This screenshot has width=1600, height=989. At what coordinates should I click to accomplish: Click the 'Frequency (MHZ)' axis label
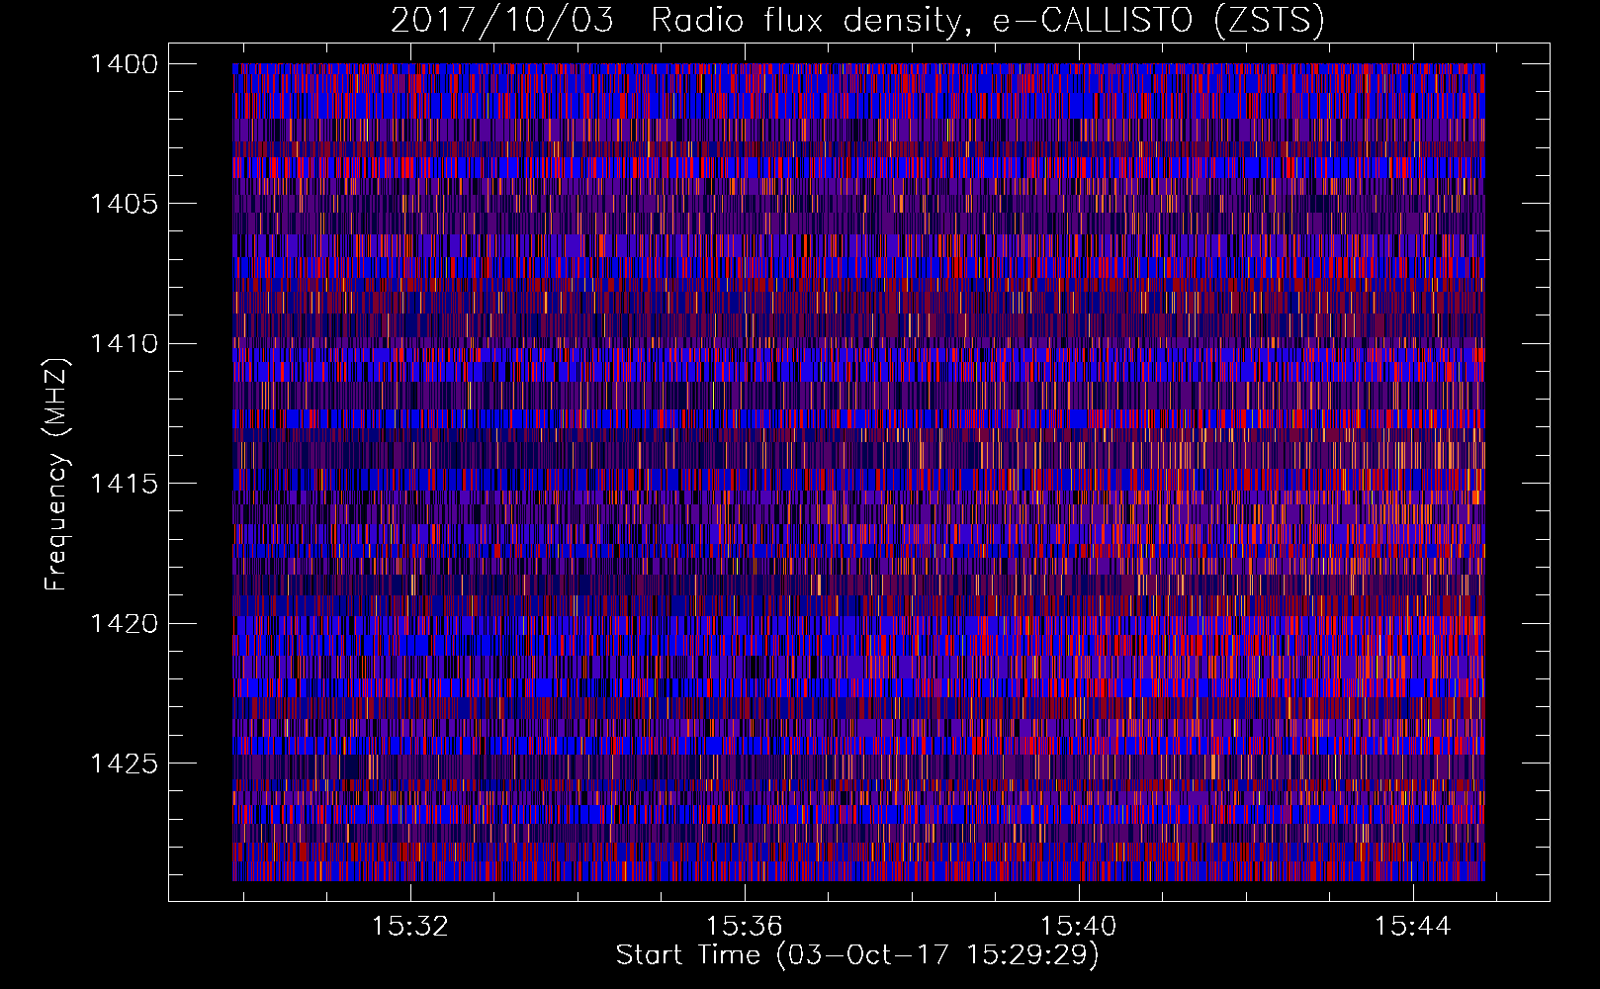point(56,475)
